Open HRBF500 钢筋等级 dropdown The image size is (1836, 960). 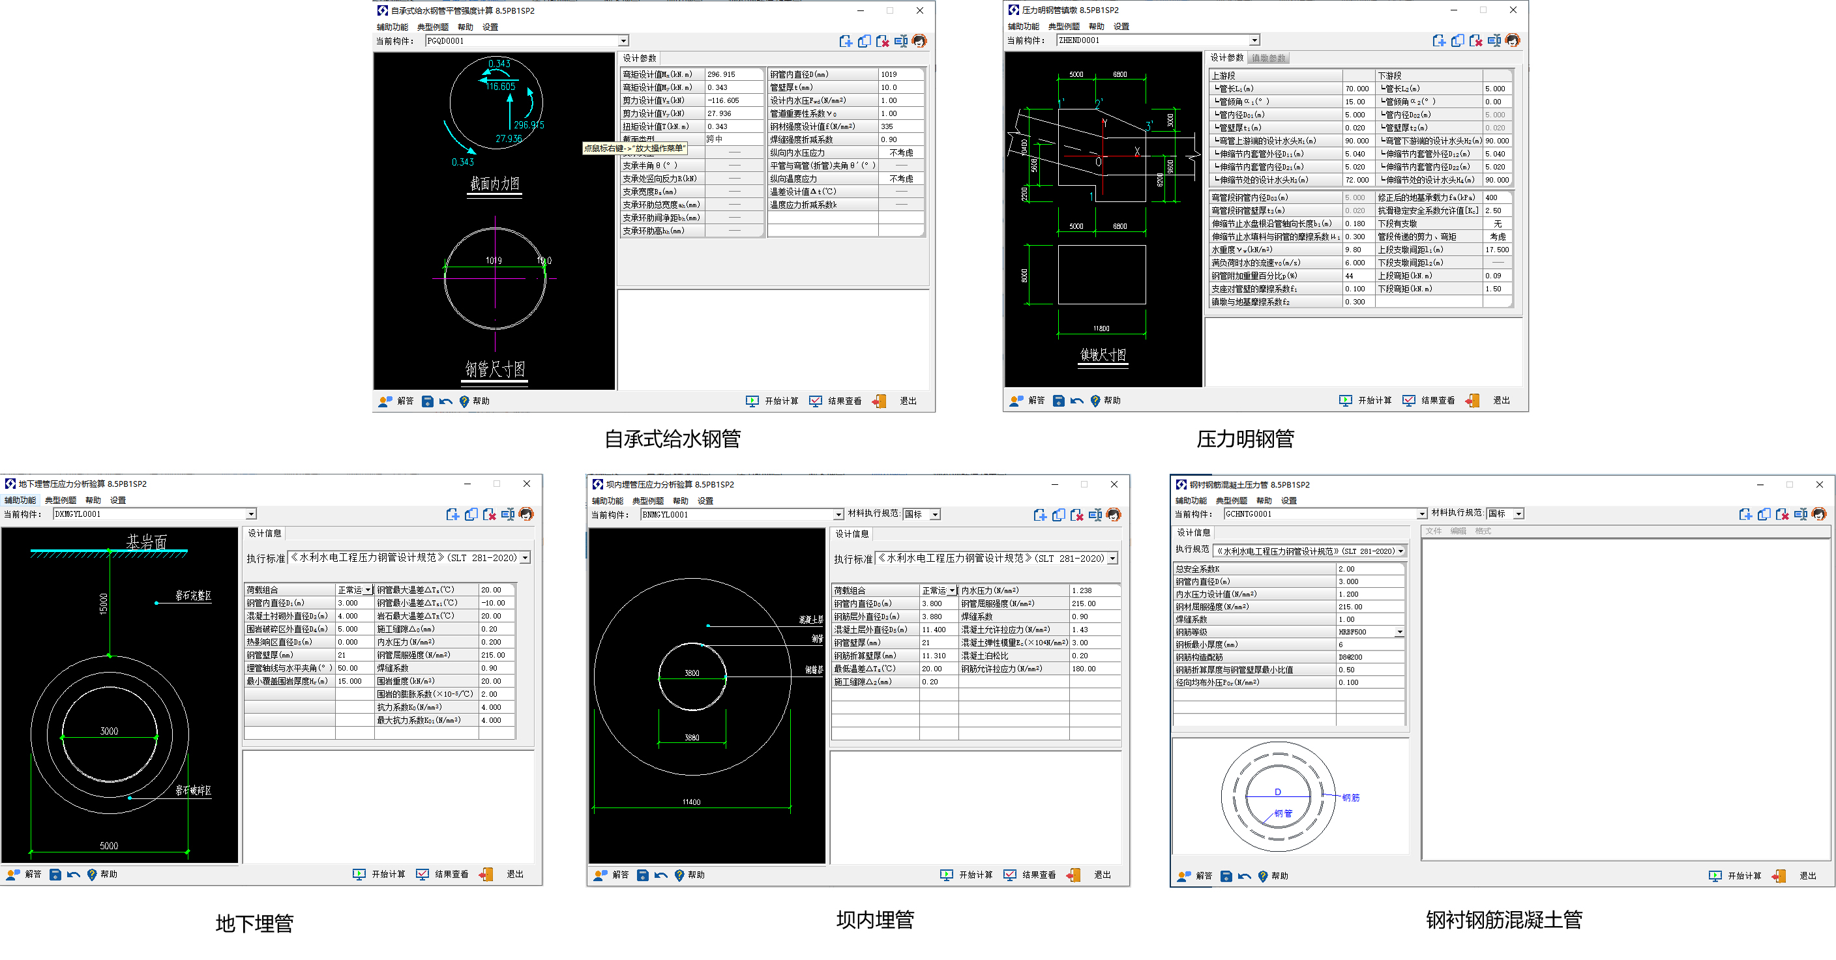pyautogui.click(x=1399, y=632)
